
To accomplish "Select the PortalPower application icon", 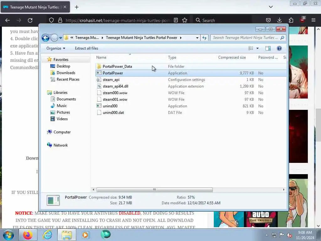I will (x=99, y=73).
